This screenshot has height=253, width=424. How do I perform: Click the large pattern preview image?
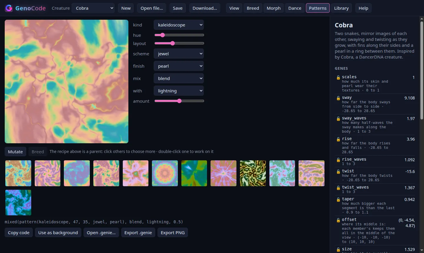[67, 81]
